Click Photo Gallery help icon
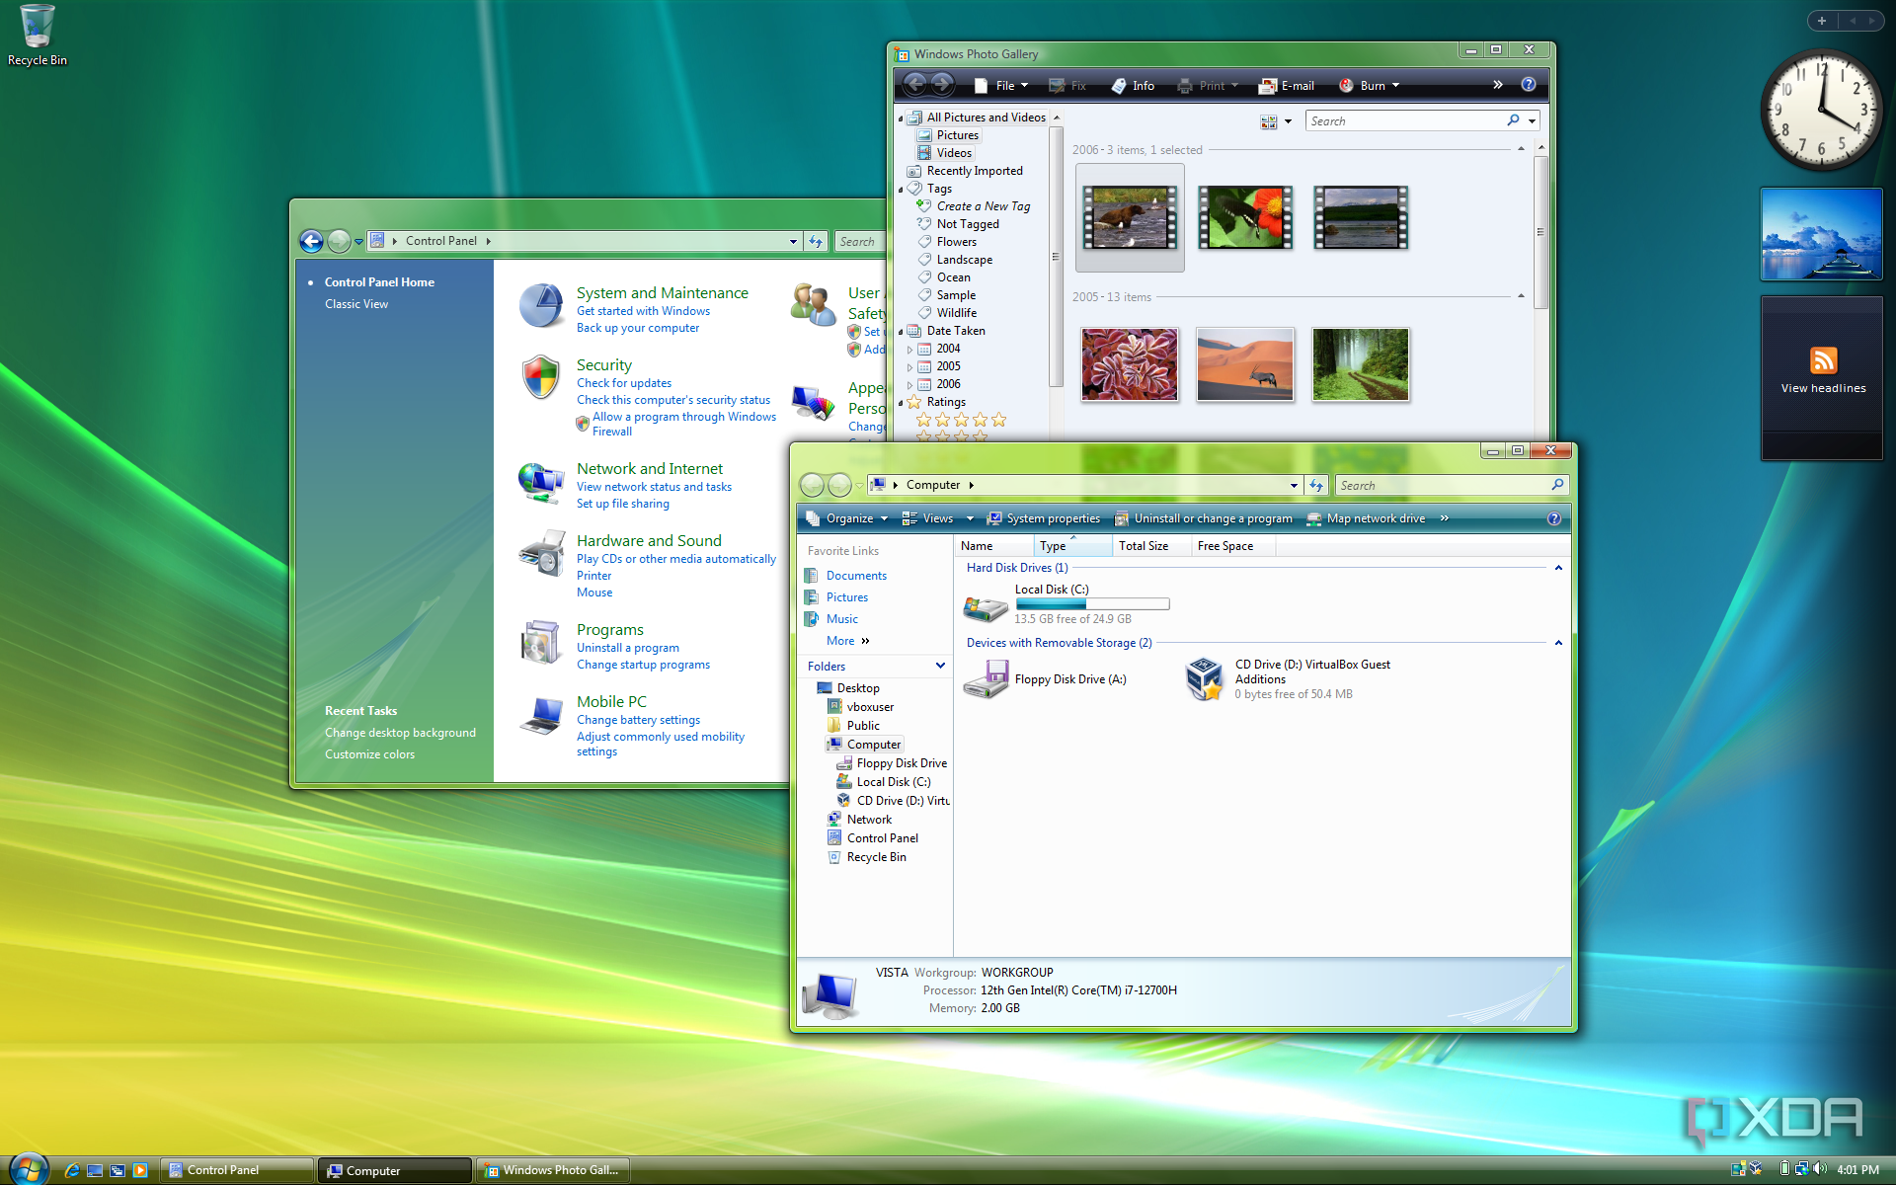1896x1185 pixels. 1529,85
